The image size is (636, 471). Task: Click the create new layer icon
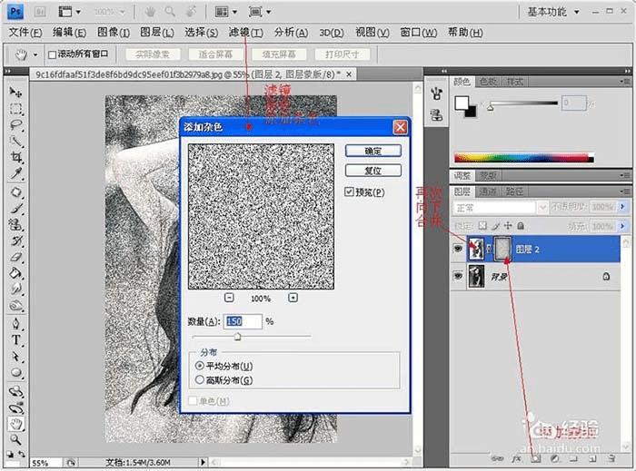[x=592, y=458]
